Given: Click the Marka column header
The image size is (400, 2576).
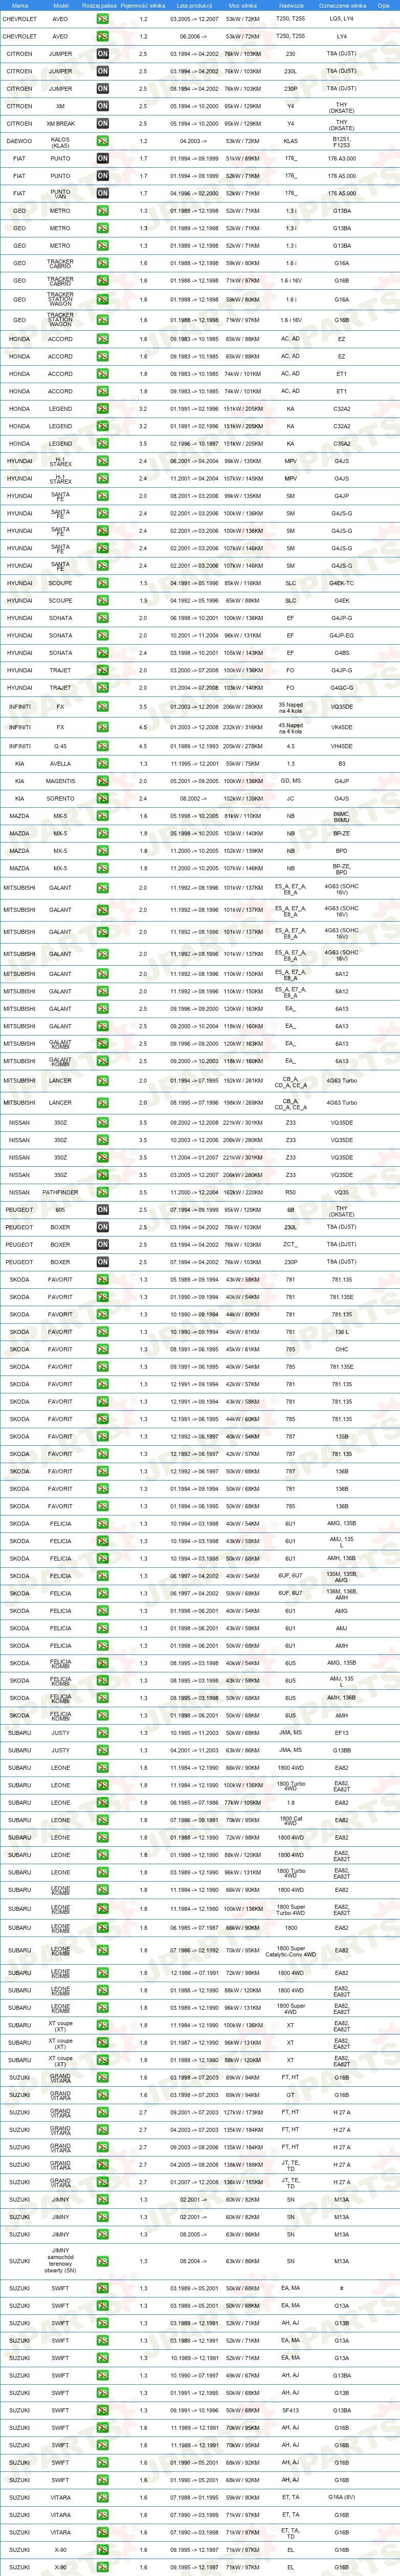Looking at the screenshot, I should pos(20,5).
